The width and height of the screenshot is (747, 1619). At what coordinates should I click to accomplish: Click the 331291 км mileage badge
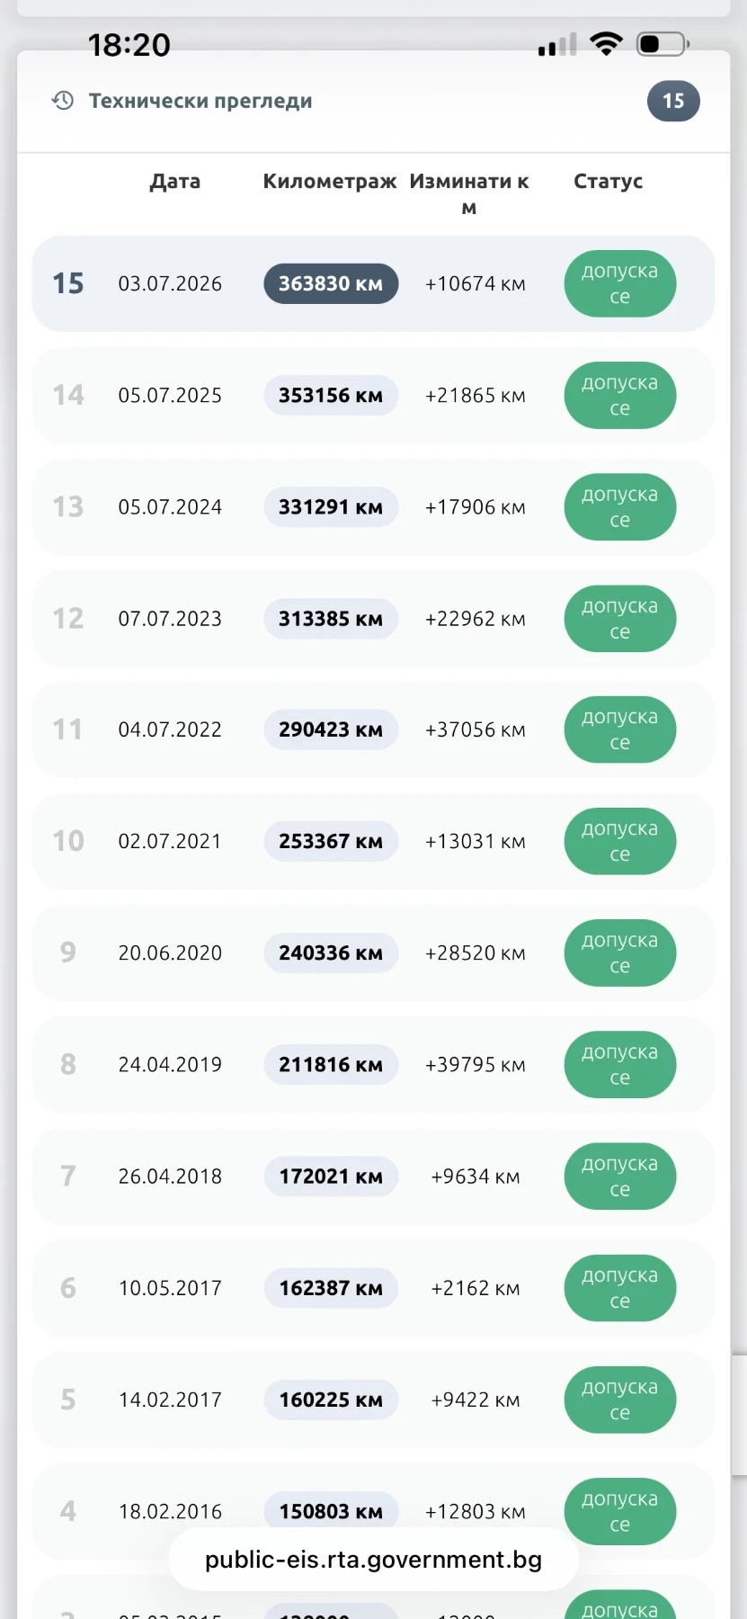tap(331, 506)
